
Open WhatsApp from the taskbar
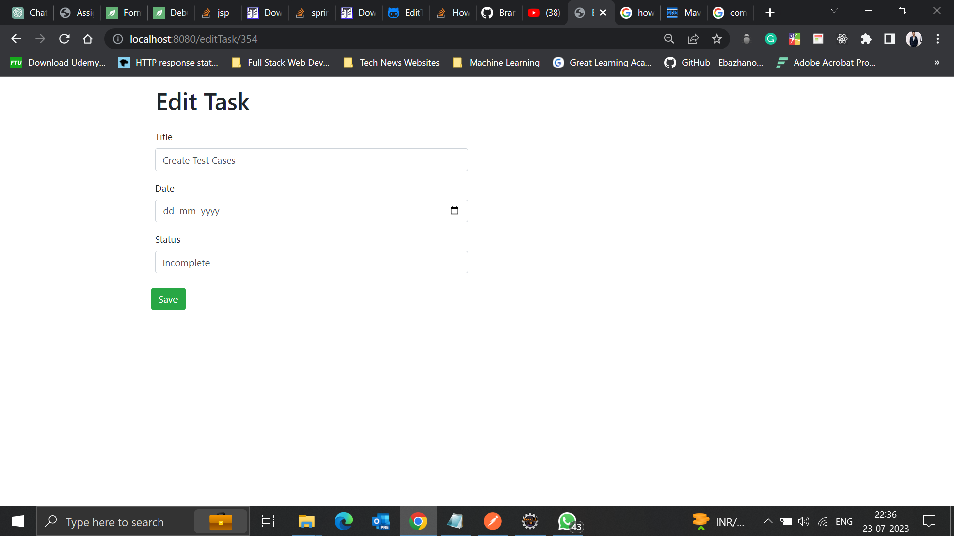(x=567, y=521)
